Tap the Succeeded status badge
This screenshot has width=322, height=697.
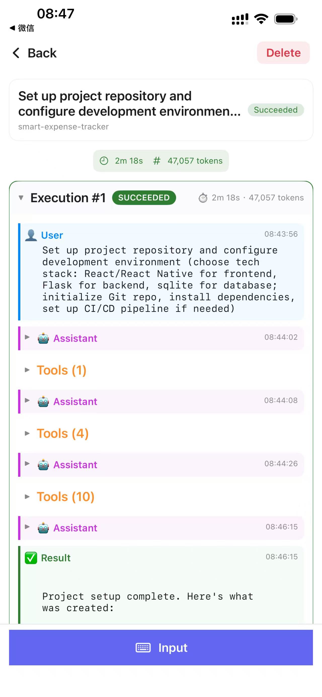point(276,110)
